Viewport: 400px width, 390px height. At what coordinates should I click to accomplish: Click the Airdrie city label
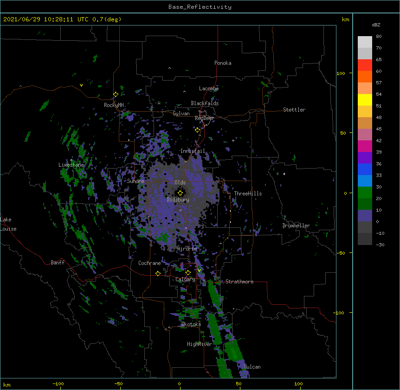187,249
